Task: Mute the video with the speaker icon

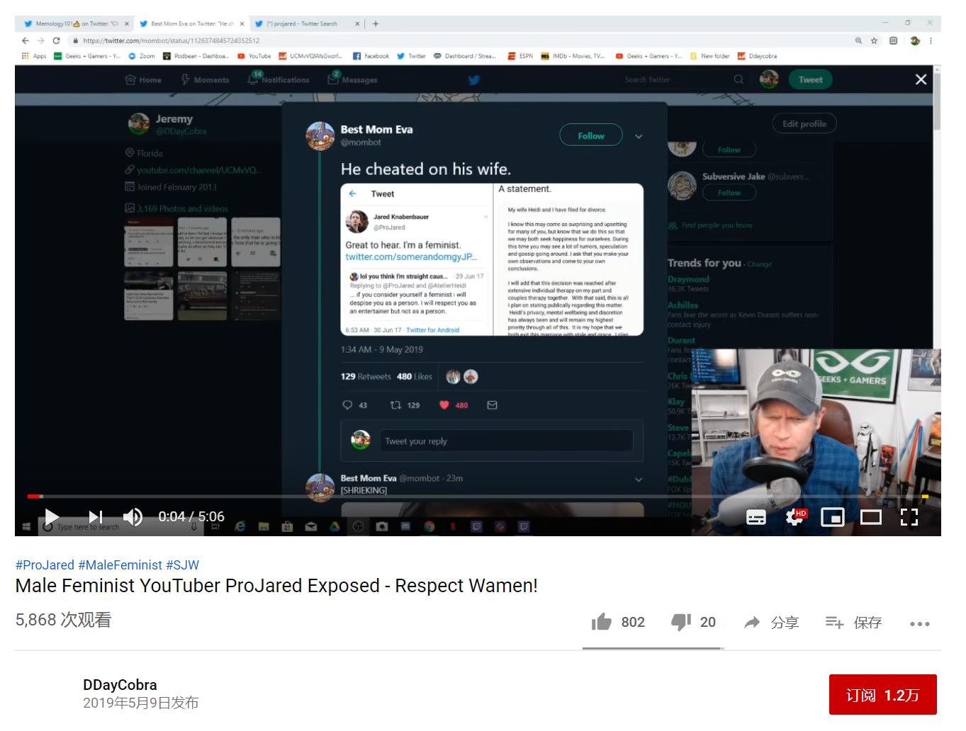Action: (133, 517)
